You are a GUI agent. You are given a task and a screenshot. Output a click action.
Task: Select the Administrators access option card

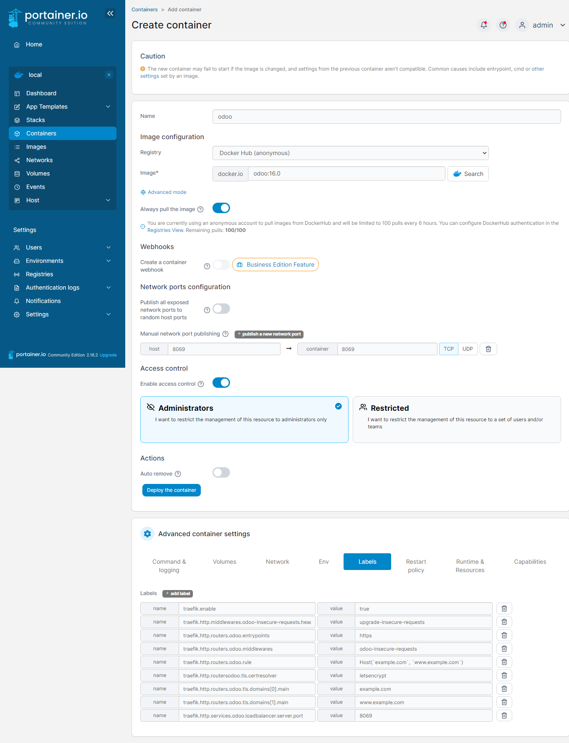244,420
